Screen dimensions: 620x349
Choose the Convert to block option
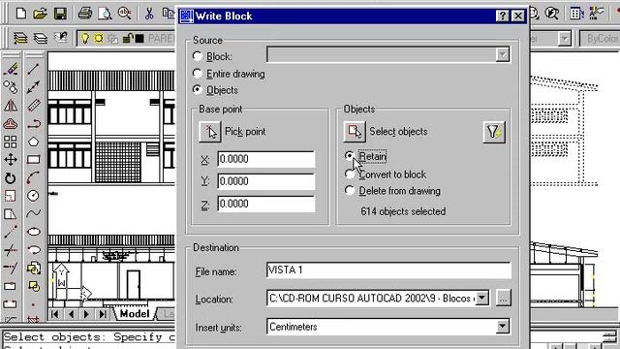pos(350,174)
